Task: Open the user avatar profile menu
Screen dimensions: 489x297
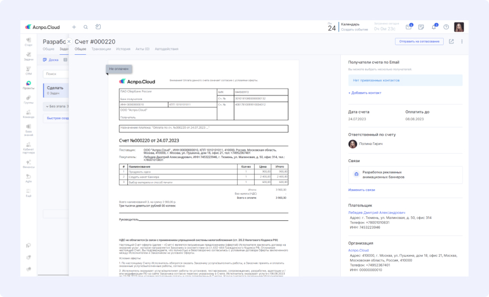Action: pos(459,27)
